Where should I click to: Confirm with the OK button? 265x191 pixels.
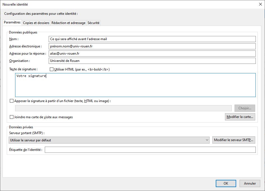click(226, 183)
